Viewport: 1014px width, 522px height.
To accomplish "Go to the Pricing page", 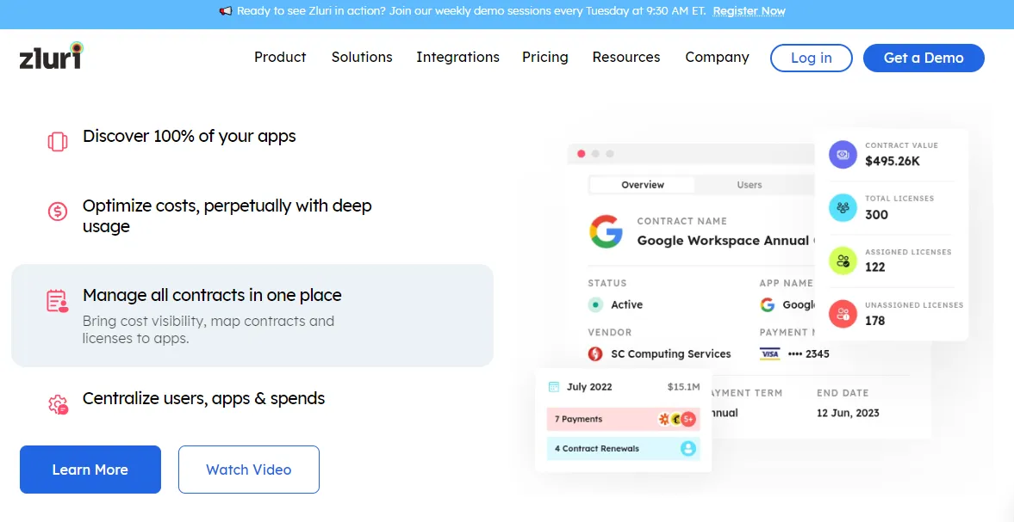I will pos(545,58).
